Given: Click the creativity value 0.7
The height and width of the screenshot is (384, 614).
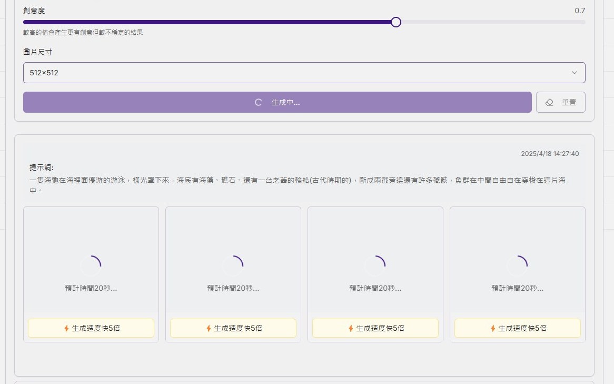Looking at the screenshot, I should coord(580,11).
